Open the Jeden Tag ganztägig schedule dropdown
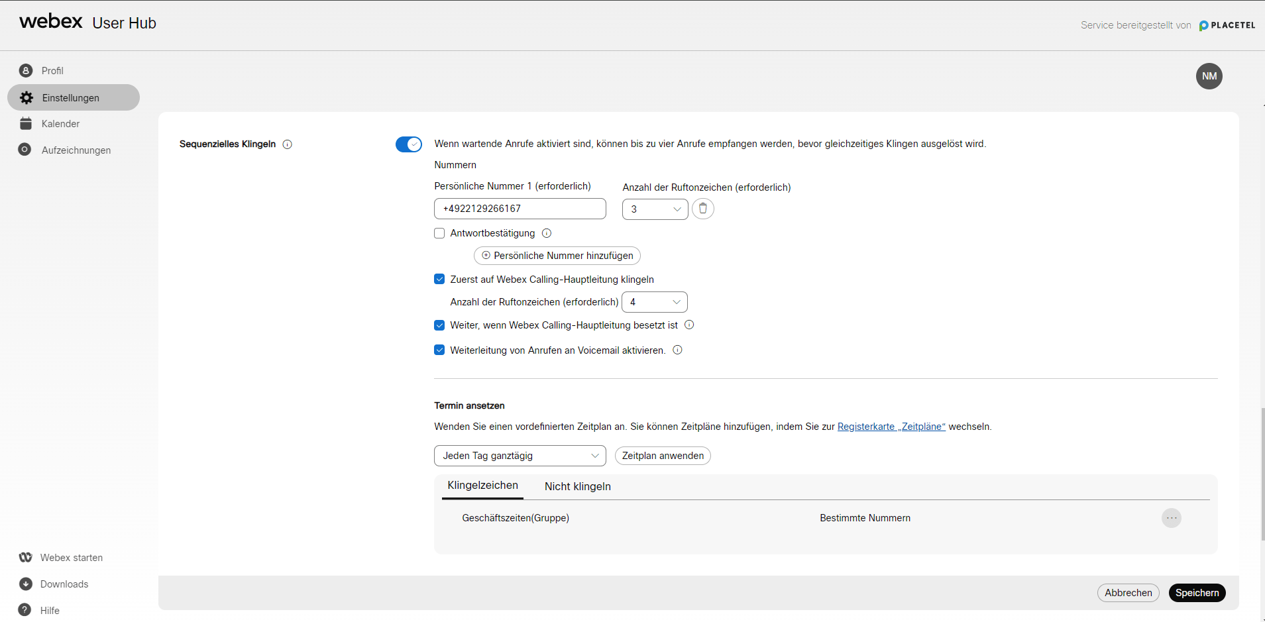Image resolution: width=1265 pixels, height=622 pixels. pos(520,456)
